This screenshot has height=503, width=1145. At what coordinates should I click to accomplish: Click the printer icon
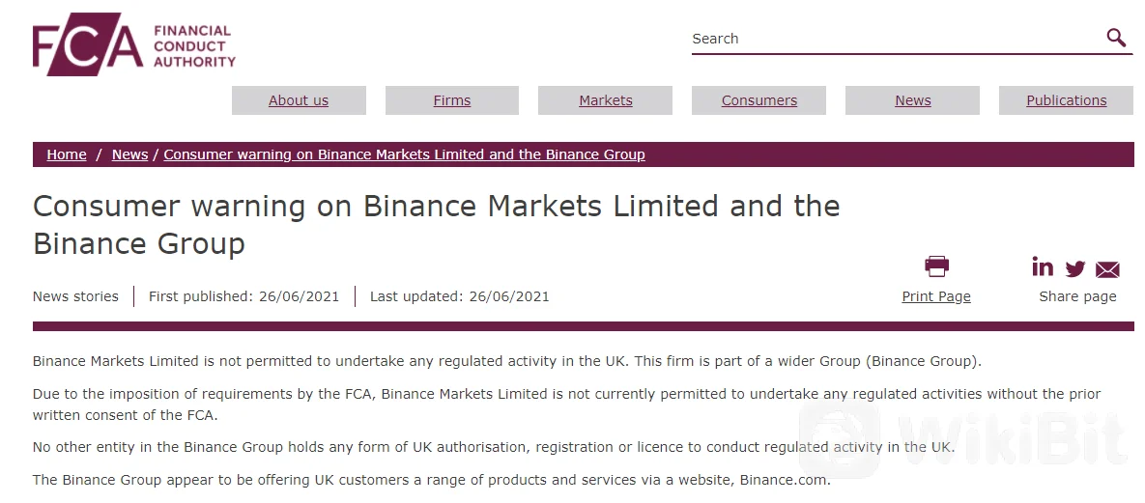click(936, 266)
